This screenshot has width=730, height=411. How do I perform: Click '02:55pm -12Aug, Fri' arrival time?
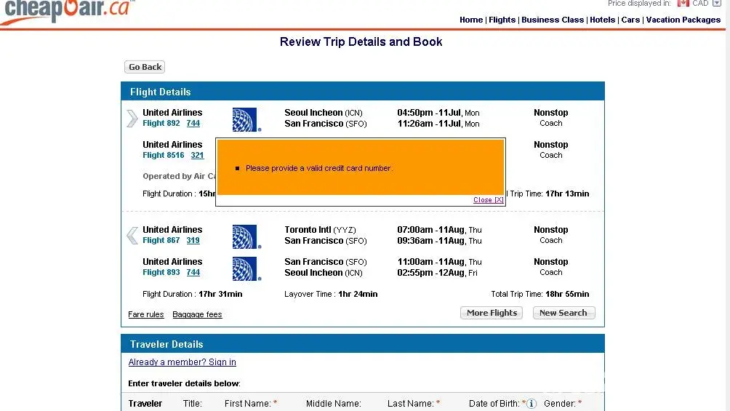(x=437, y=273)
